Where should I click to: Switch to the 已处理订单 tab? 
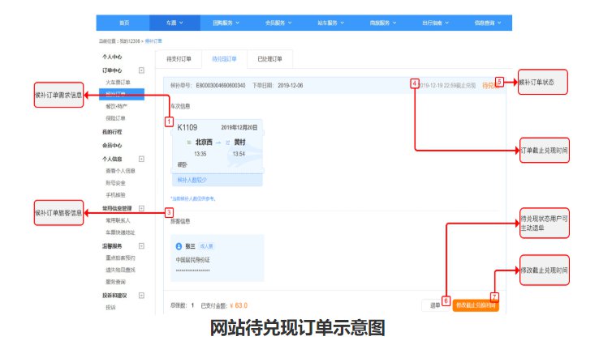pos(270,59)
